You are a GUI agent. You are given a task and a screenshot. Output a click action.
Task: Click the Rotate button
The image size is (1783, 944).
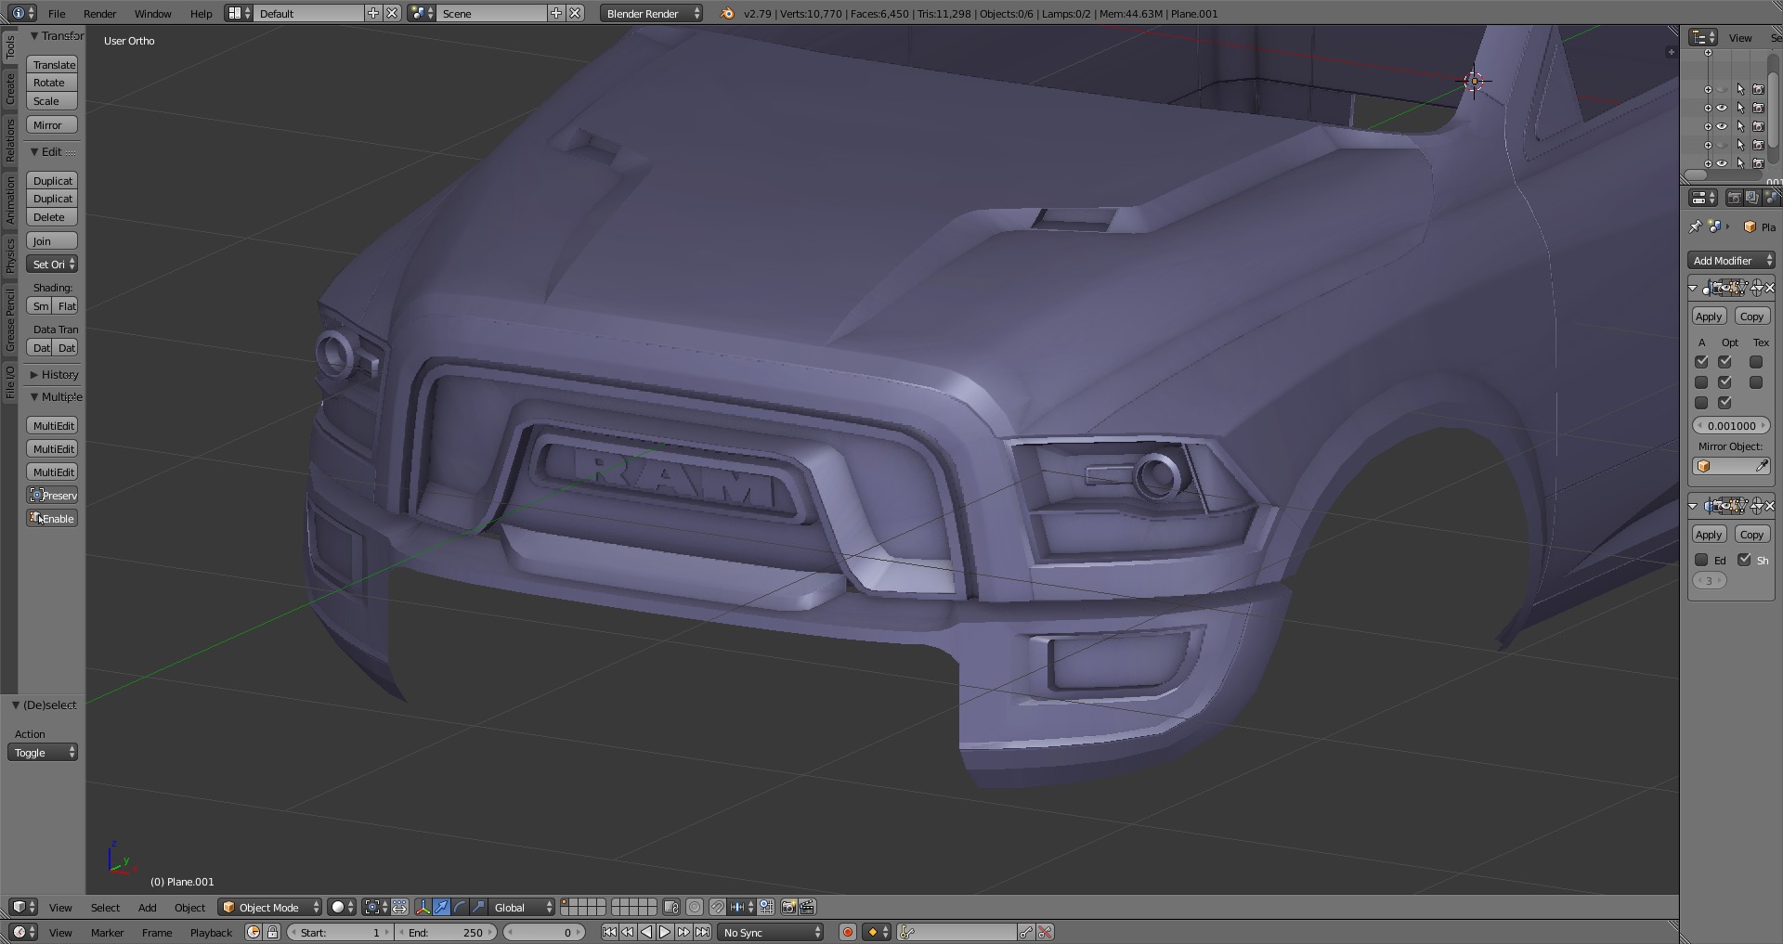52,83
